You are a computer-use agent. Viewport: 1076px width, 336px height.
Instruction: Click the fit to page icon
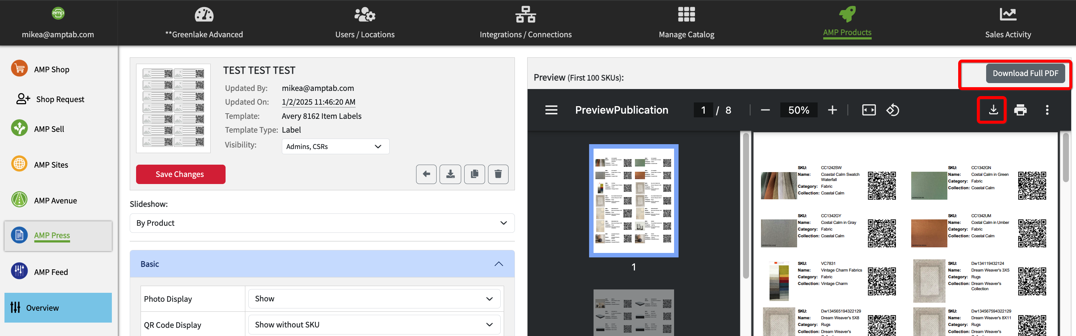click(869, 110)
